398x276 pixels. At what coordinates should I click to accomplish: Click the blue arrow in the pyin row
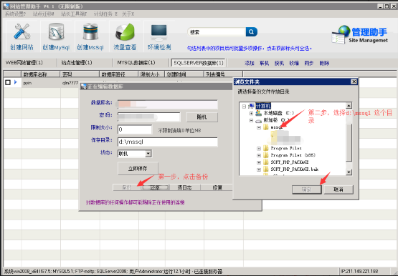pyautogui.click(x=16, y=82)
